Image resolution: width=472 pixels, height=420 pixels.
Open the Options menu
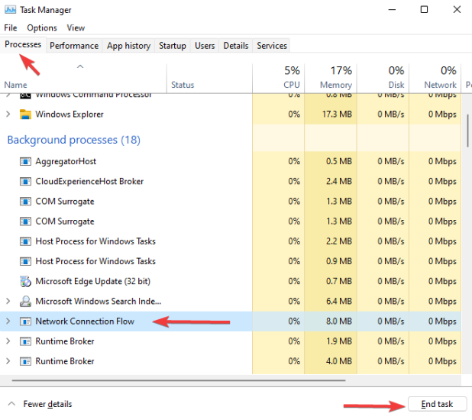(42, 27)
